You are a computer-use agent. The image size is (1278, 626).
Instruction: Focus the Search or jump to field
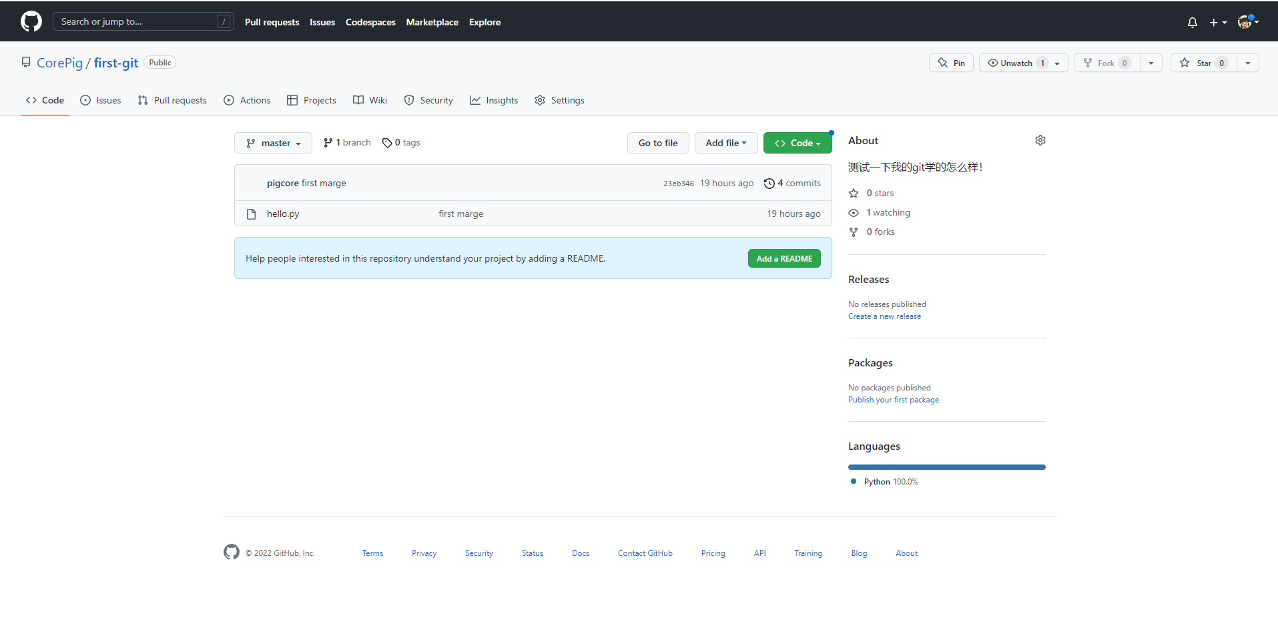[143, 21]
